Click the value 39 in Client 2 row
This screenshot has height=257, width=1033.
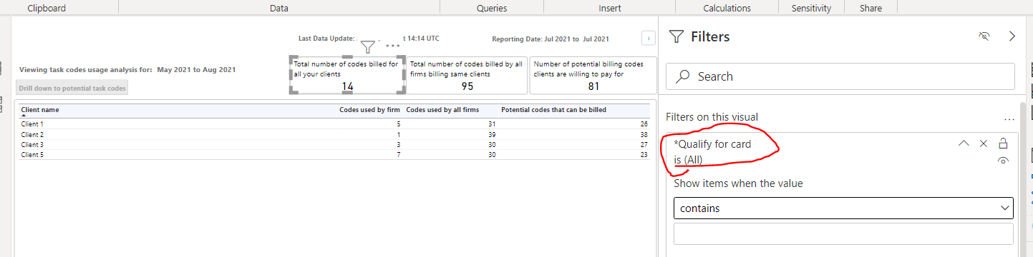tap(491, 134)
